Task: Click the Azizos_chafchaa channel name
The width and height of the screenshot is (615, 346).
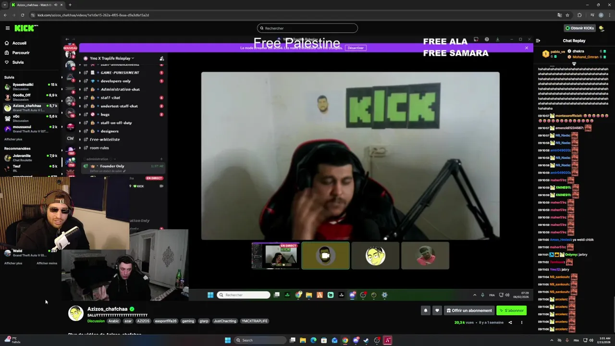Action: tap(107, 309)
